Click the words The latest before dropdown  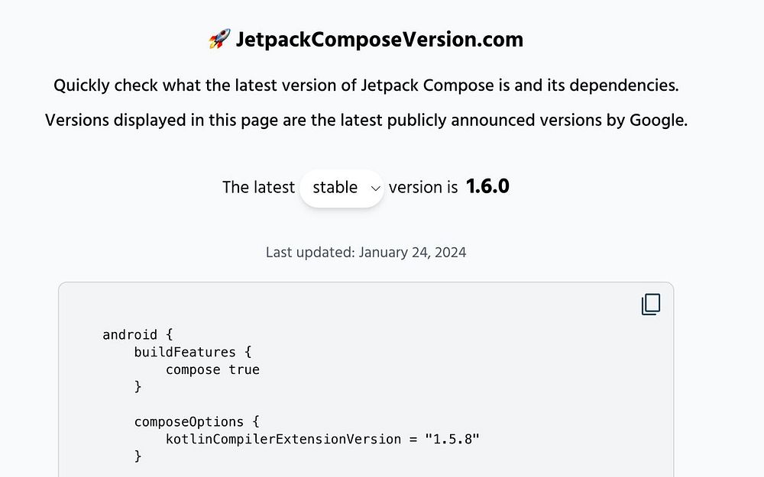(x=258, y=188)
